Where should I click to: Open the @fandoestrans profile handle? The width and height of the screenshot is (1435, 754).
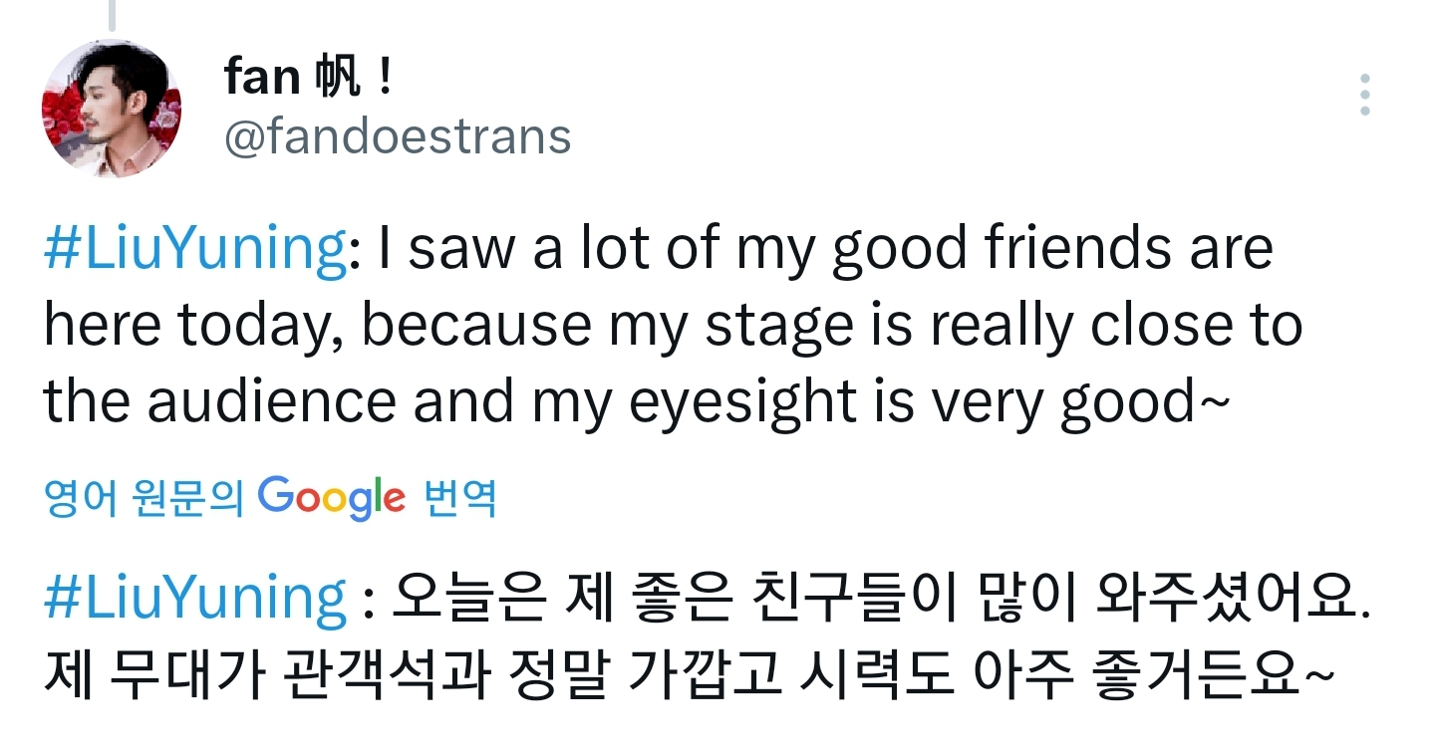(398, 136)
